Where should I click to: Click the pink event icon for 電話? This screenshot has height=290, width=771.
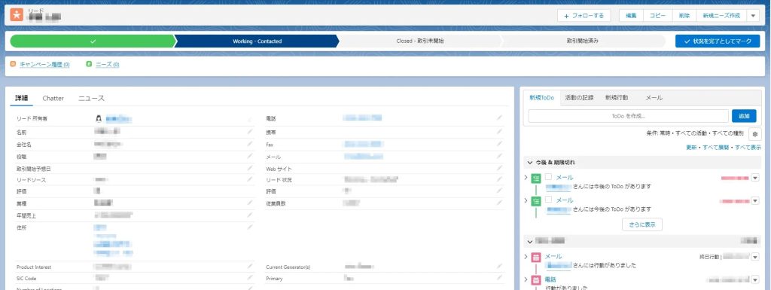(x=536, y=280)
